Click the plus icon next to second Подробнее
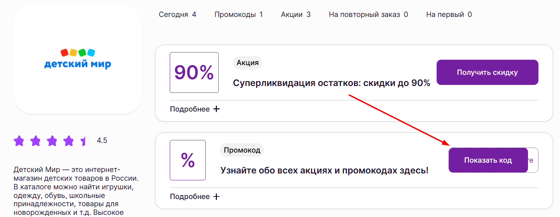Screen dimensions: 560x217 pyautogui.click(x=217, y=196)
